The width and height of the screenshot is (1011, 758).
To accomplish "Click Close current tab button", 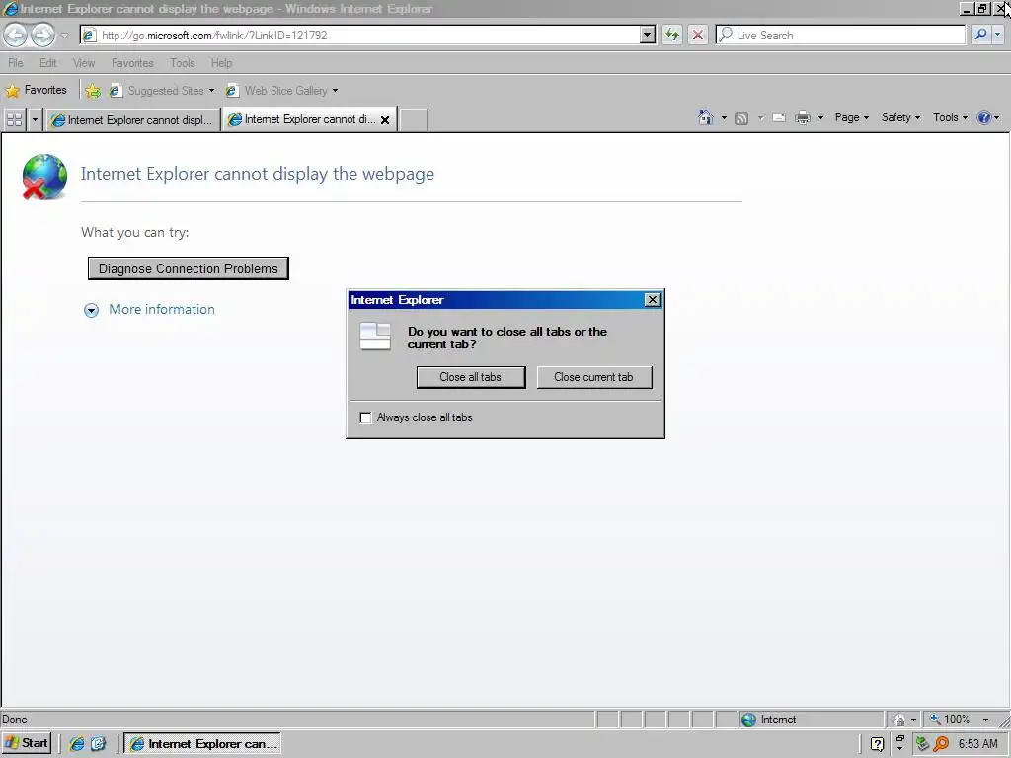I will click(593, 377).
